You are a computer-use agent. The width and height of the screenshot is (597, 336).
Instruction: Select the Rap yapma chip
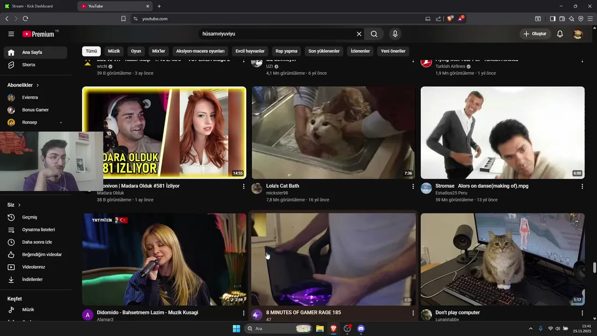pos(286,51)
